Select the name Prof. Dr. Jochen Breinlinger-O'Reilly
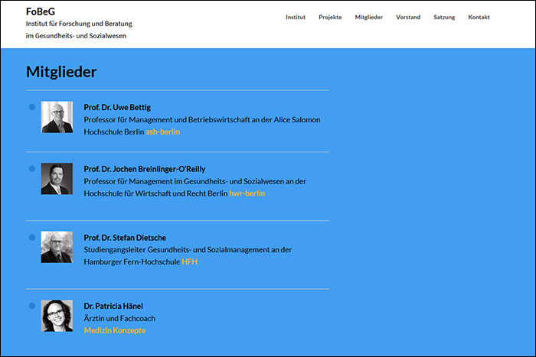 coord(145,169)
